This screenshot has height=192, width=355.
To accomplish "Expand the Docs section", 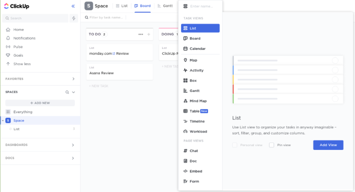I will pos(73,158).
